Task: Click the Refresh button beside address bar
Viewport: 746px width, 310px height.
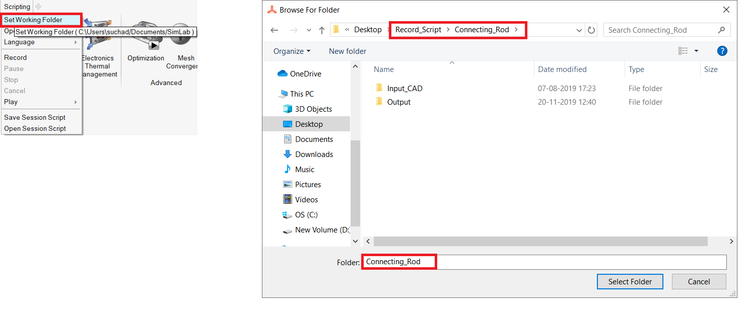Action: pyautogui.click(x=592, y=30)
